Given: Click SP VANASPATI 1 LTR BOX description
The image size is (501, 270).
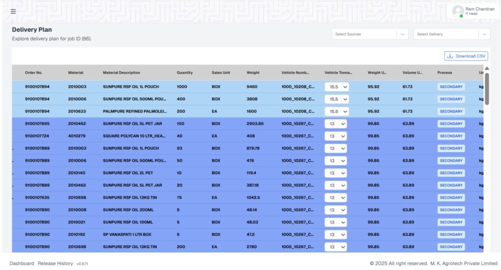Looking at the screenshot, I should (127, 234).
